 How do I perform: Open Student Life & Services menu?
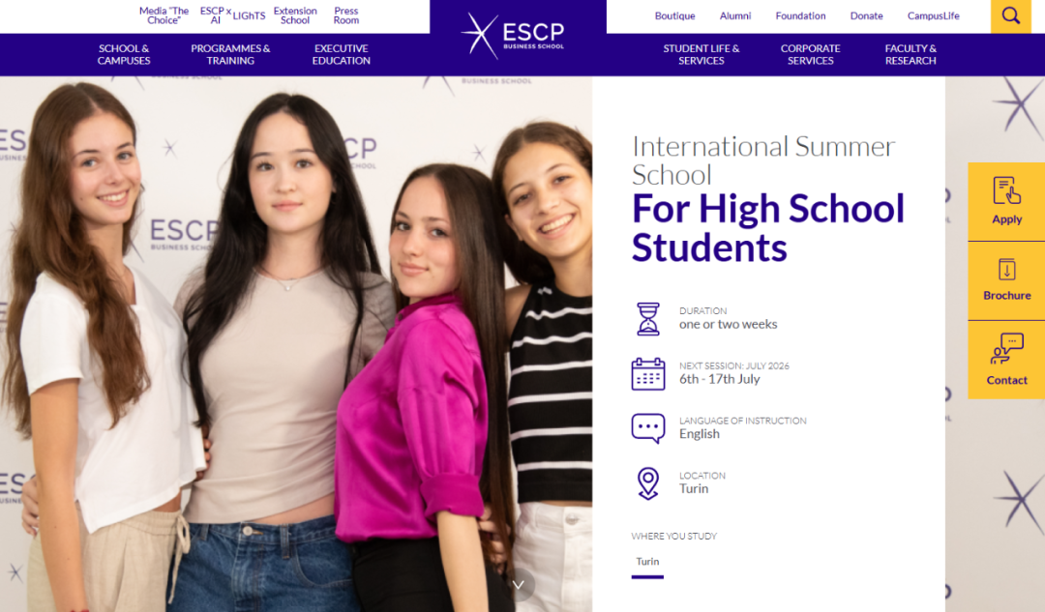pos(702,54)
